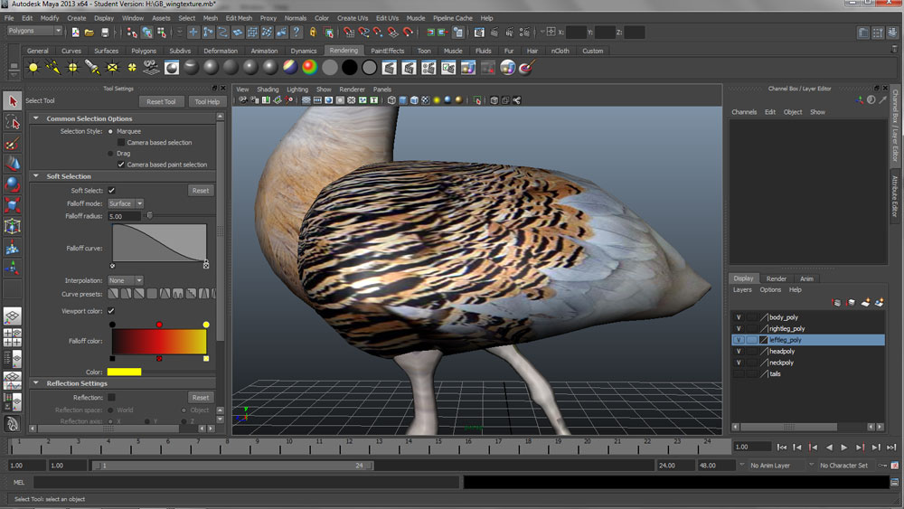Create new empty display layer icon

tap(865, 302)
